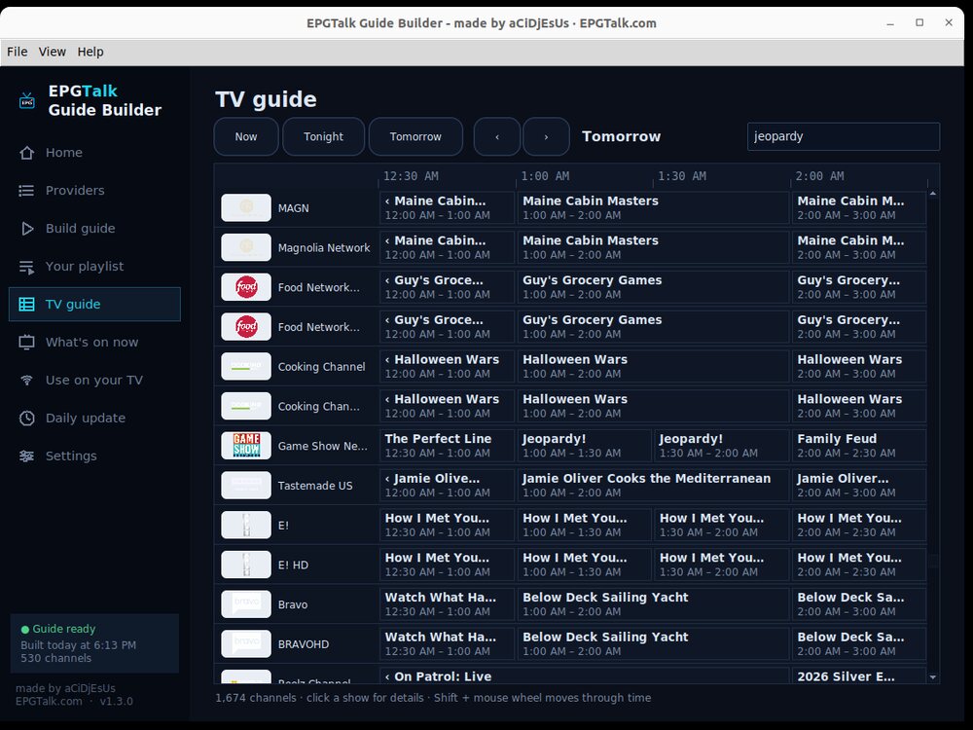Jump the guide to Tonight
This screenshot has width=973, height=730.
coord(323,136)
